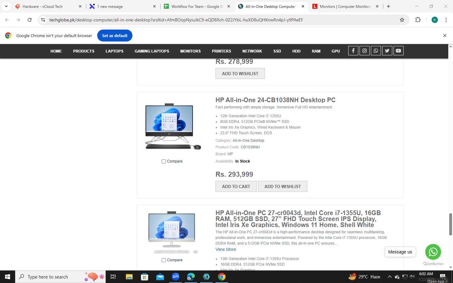Open PRODUCTS menu item
453x283 pixels.
(84, 51)
